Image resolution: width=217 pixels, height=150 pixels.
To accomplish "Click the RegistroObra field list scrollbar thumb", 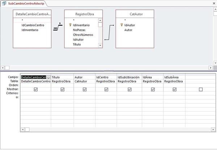I will (100, 25).
